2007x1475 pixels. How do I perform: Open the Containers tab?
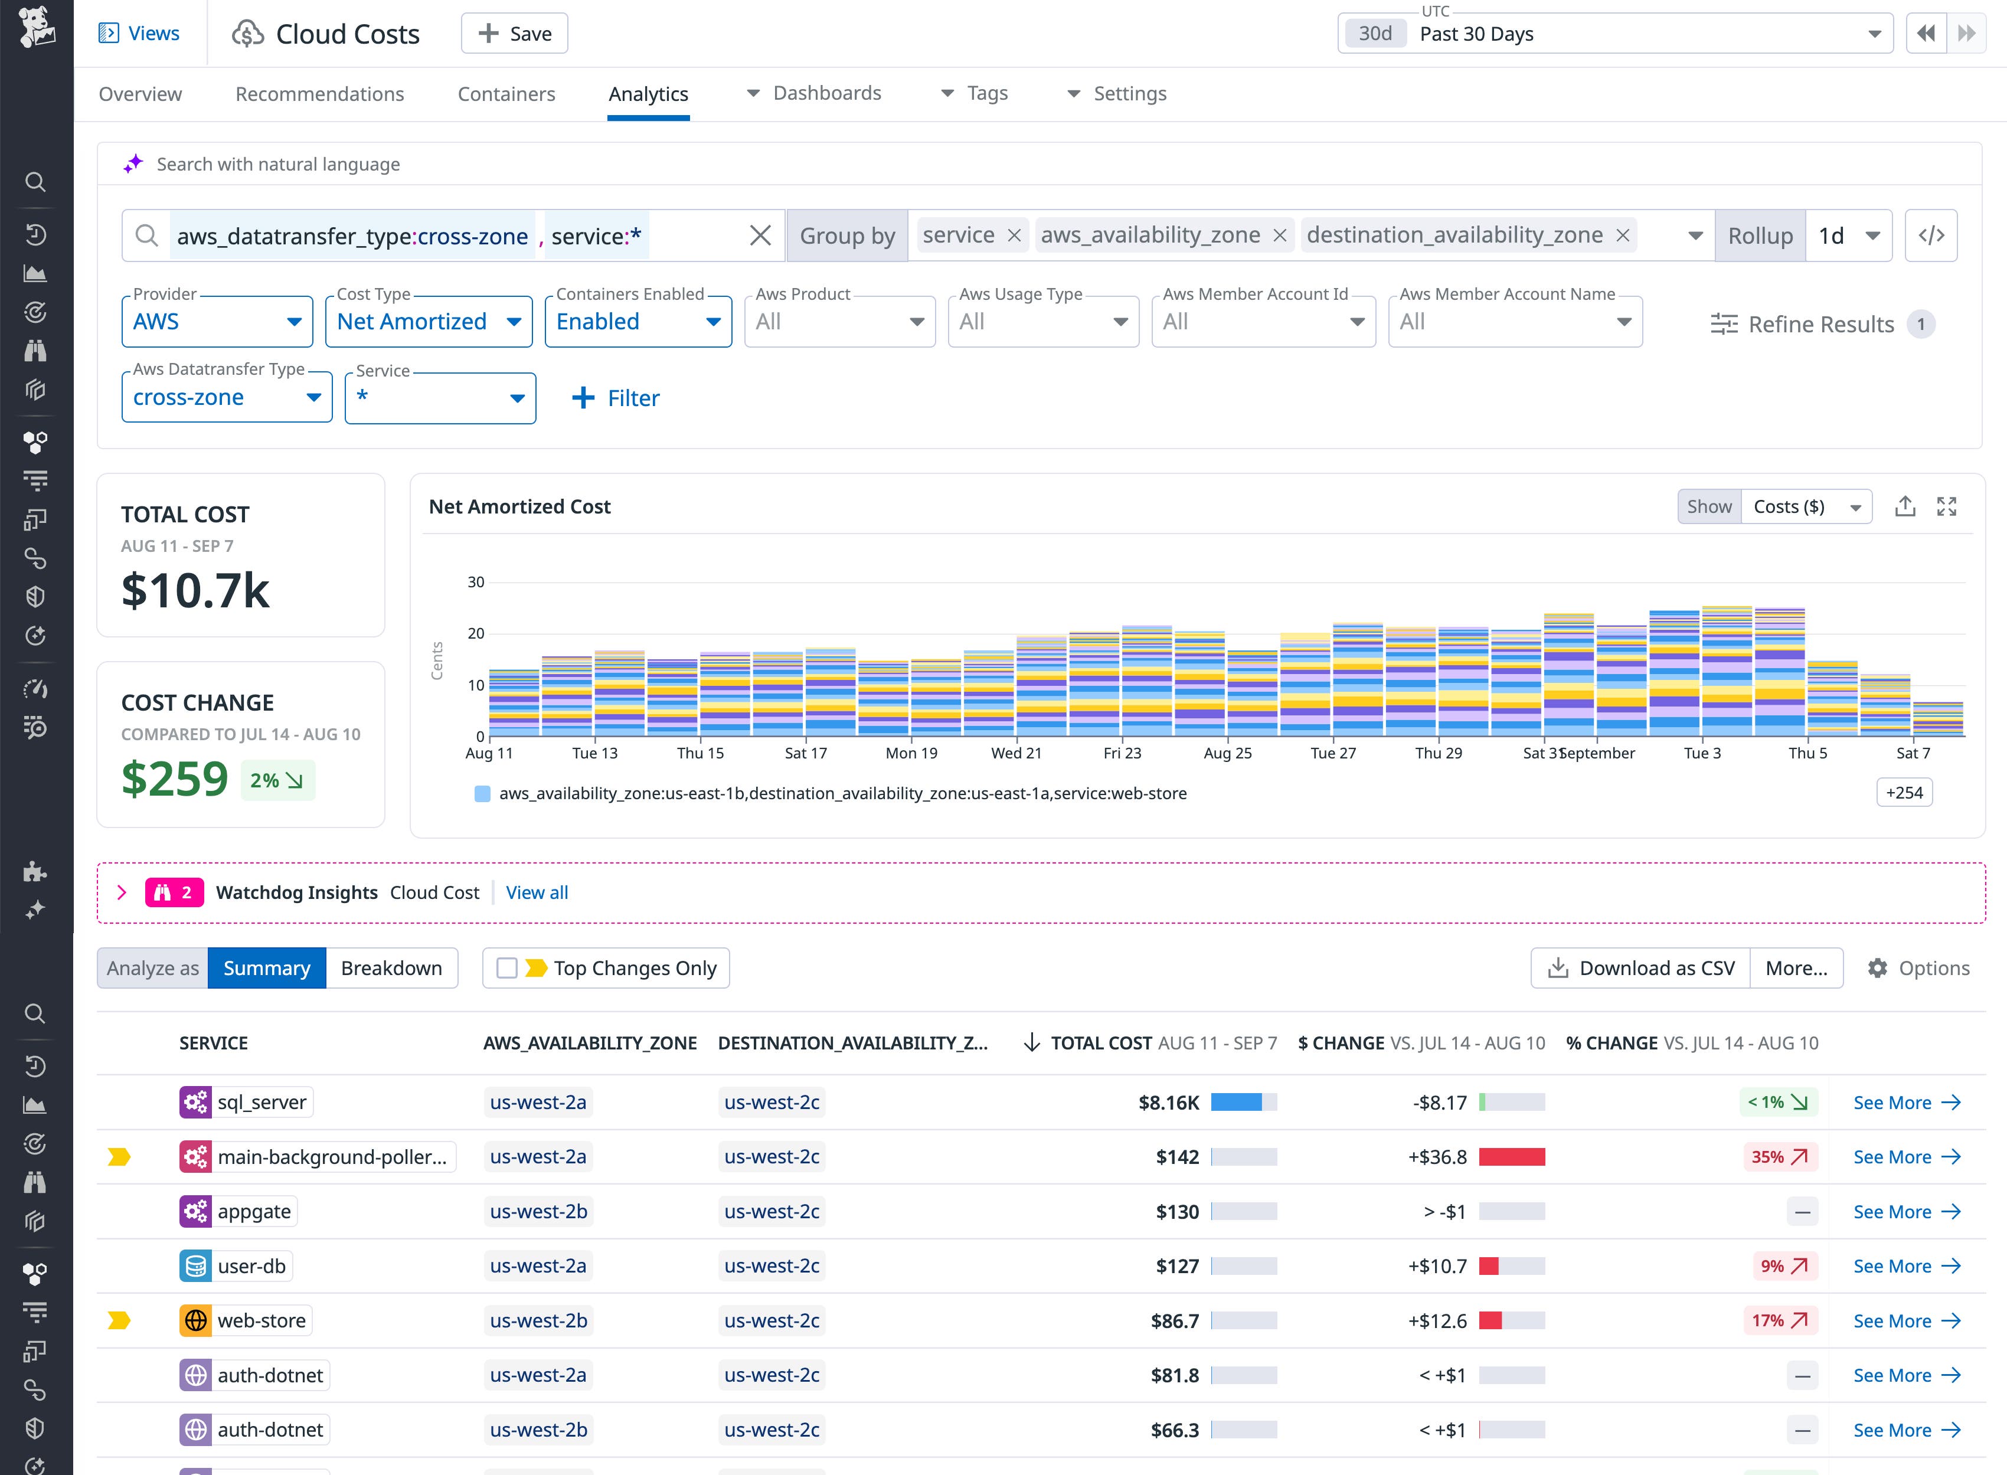click(x=506, y=94)
